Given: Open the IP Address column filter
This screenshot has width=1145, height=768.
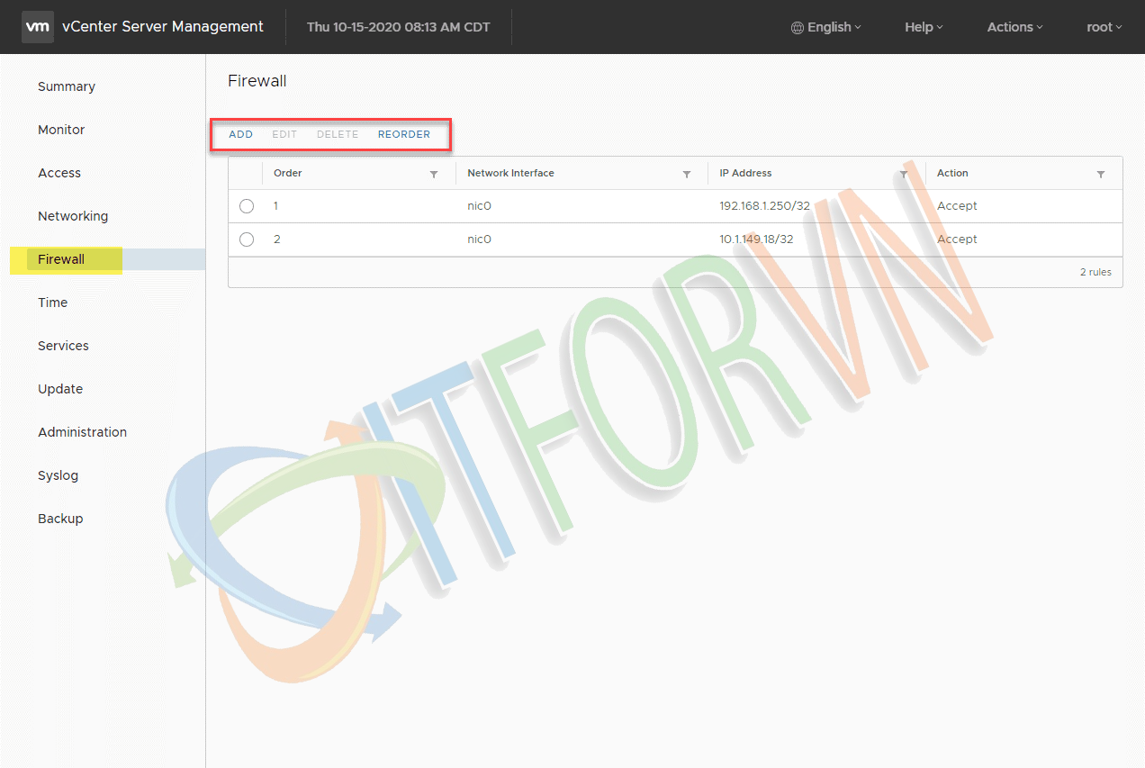Looking at the screenshot, I should tap(904, 174).
